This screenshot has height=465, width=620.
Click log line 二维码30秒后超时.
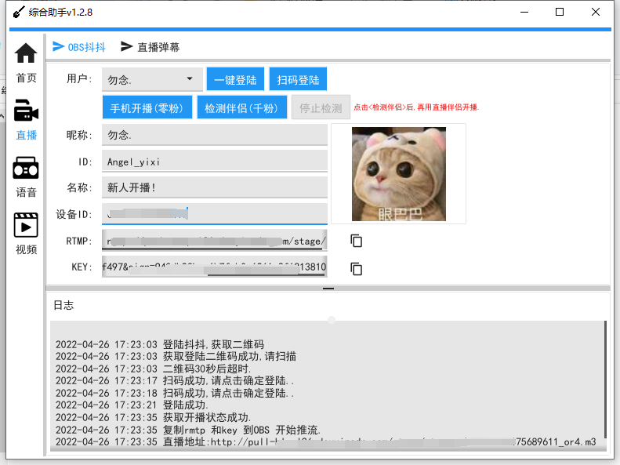(153, 369)
